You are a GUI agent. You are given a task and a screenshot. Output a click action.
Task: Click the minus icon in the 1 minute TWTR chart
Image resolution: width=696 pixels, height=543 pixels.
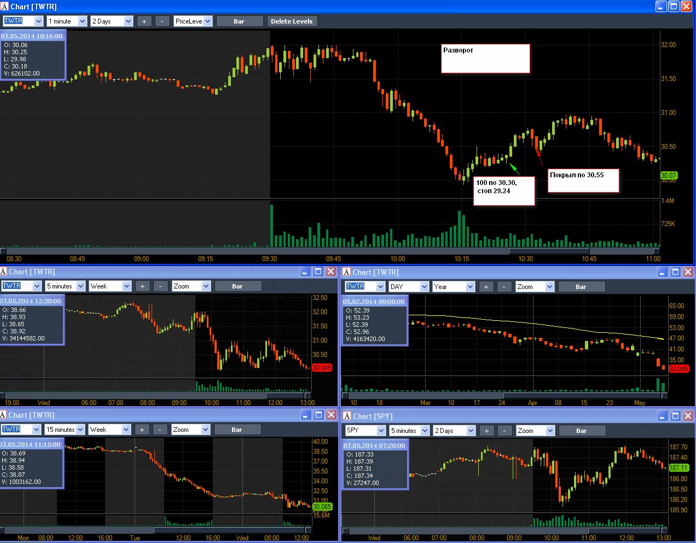coord(162,21)
